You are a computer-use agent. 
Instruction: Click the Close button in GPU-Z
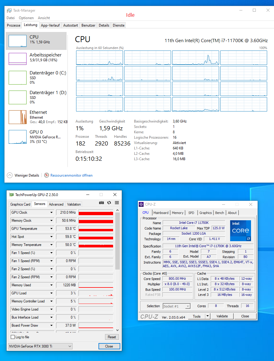(x=109, y=346)
